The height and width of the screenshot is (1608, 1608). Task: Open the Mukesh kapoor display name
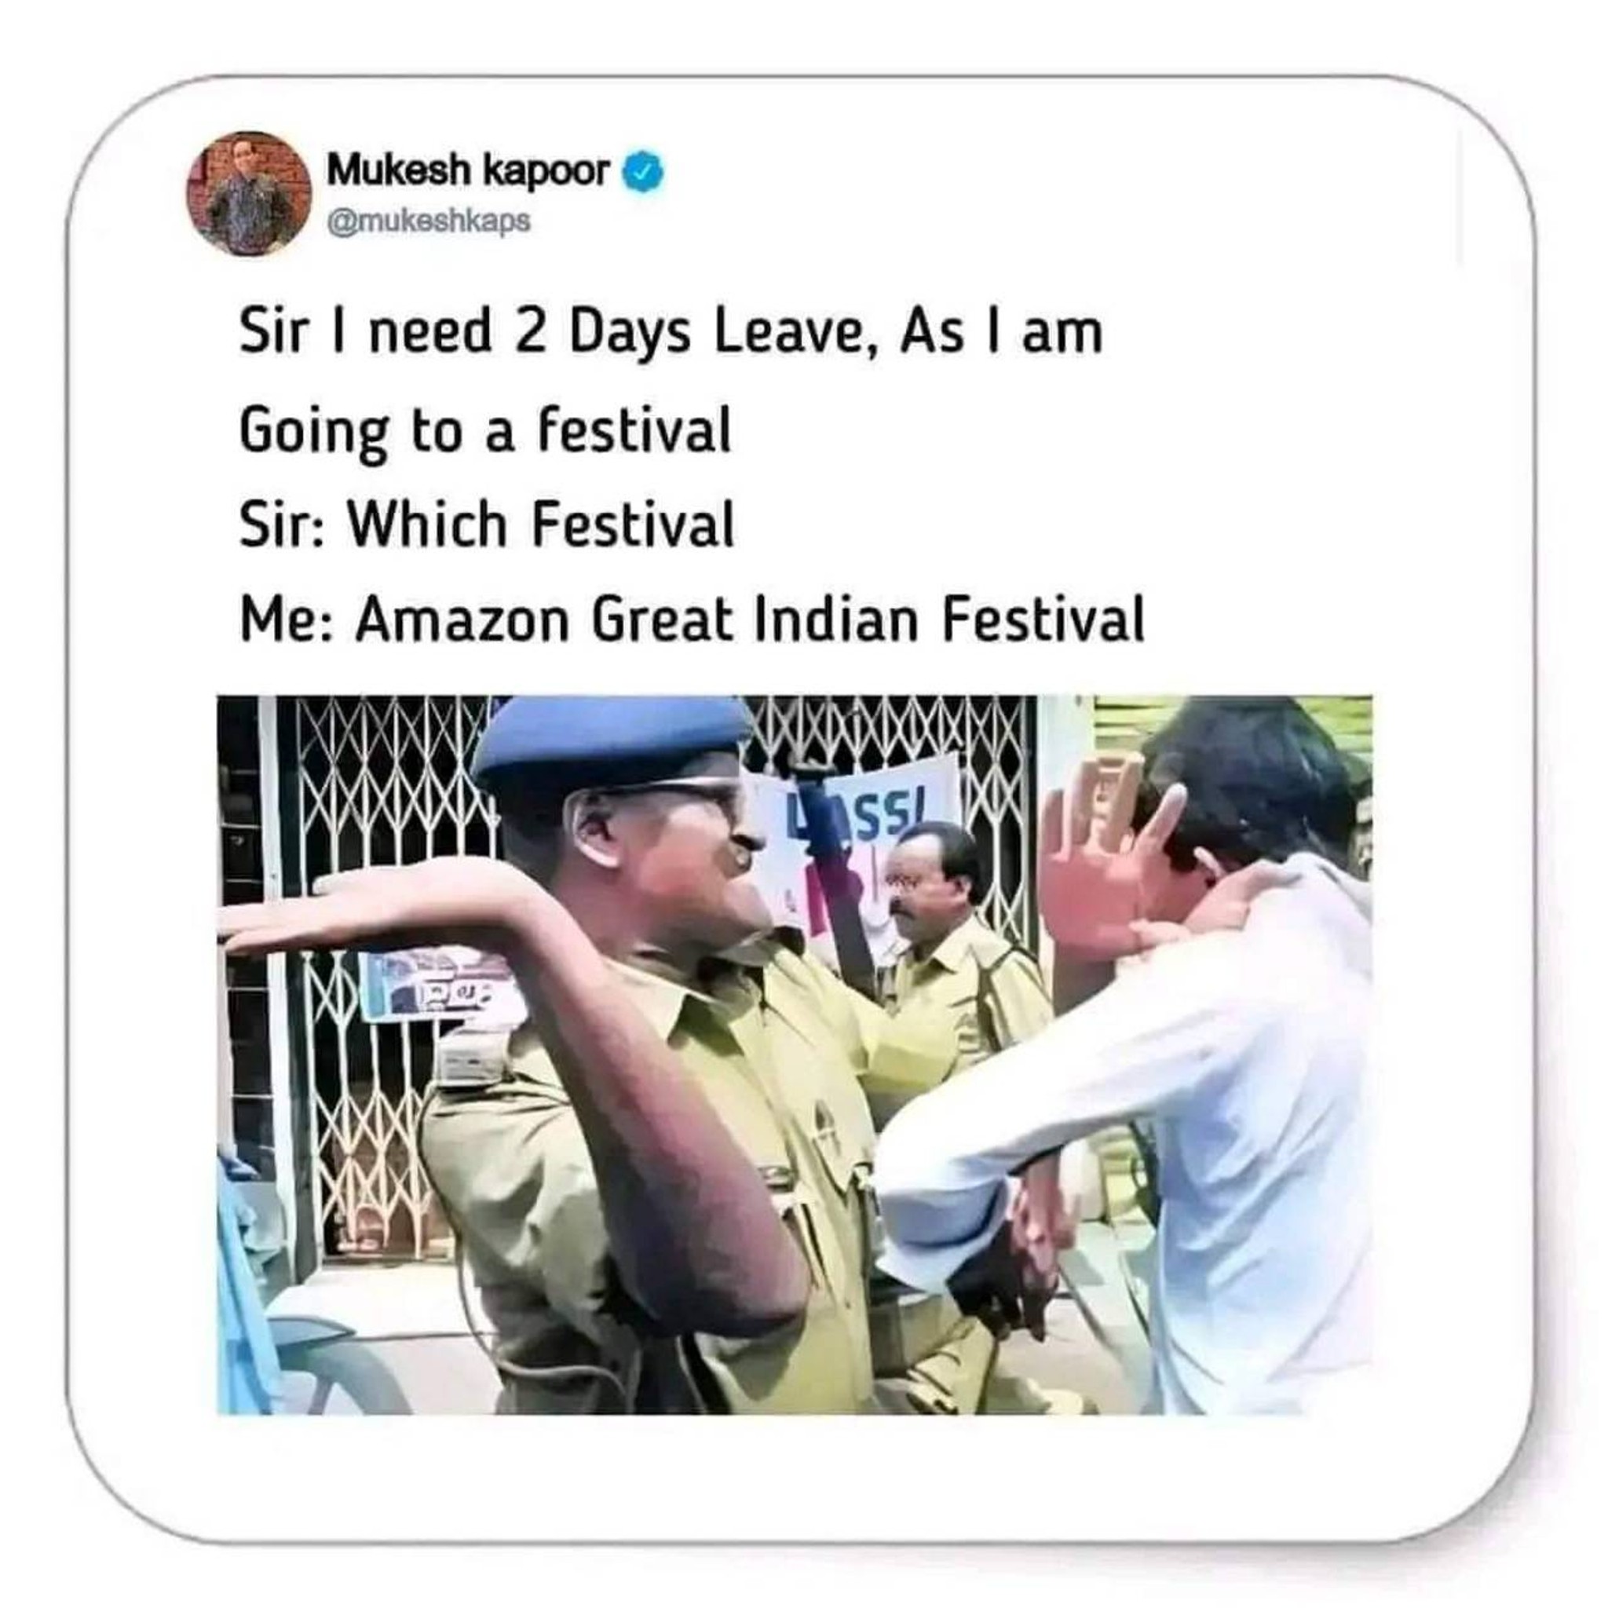click(x=469, y=171)
